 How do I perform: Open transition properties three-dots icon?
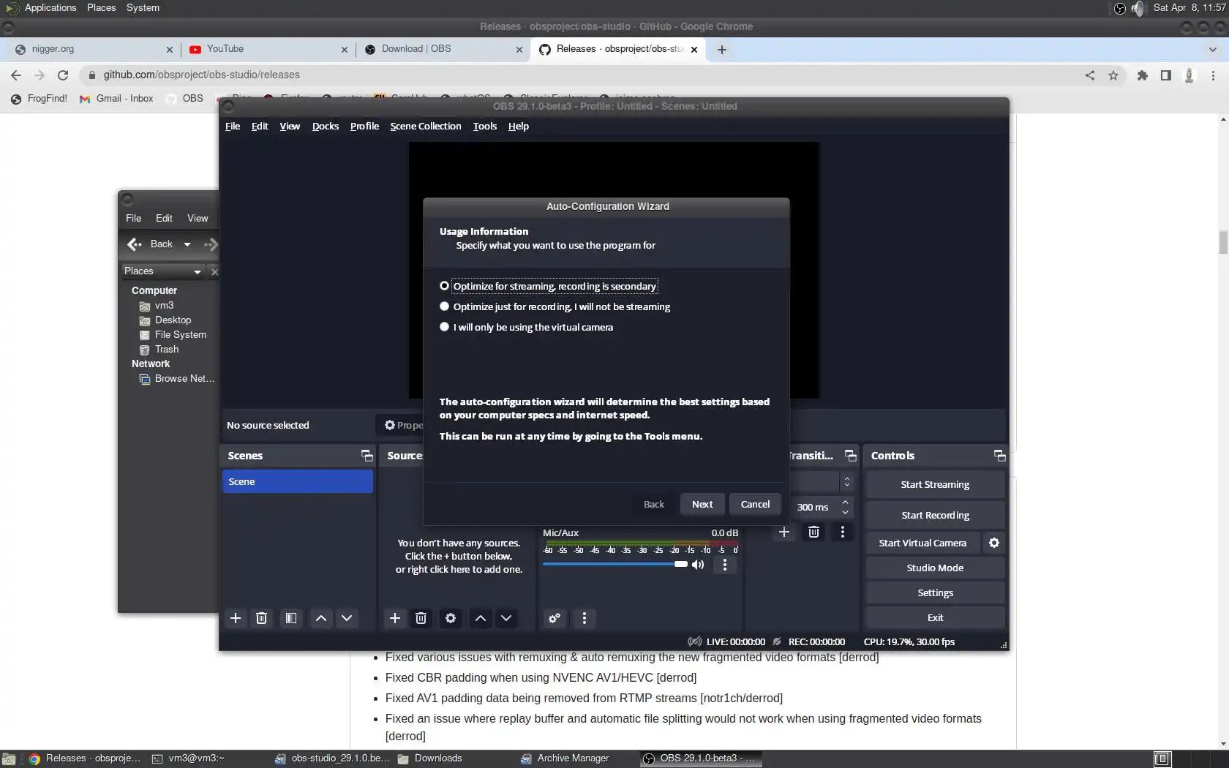[x=843, y=532]
